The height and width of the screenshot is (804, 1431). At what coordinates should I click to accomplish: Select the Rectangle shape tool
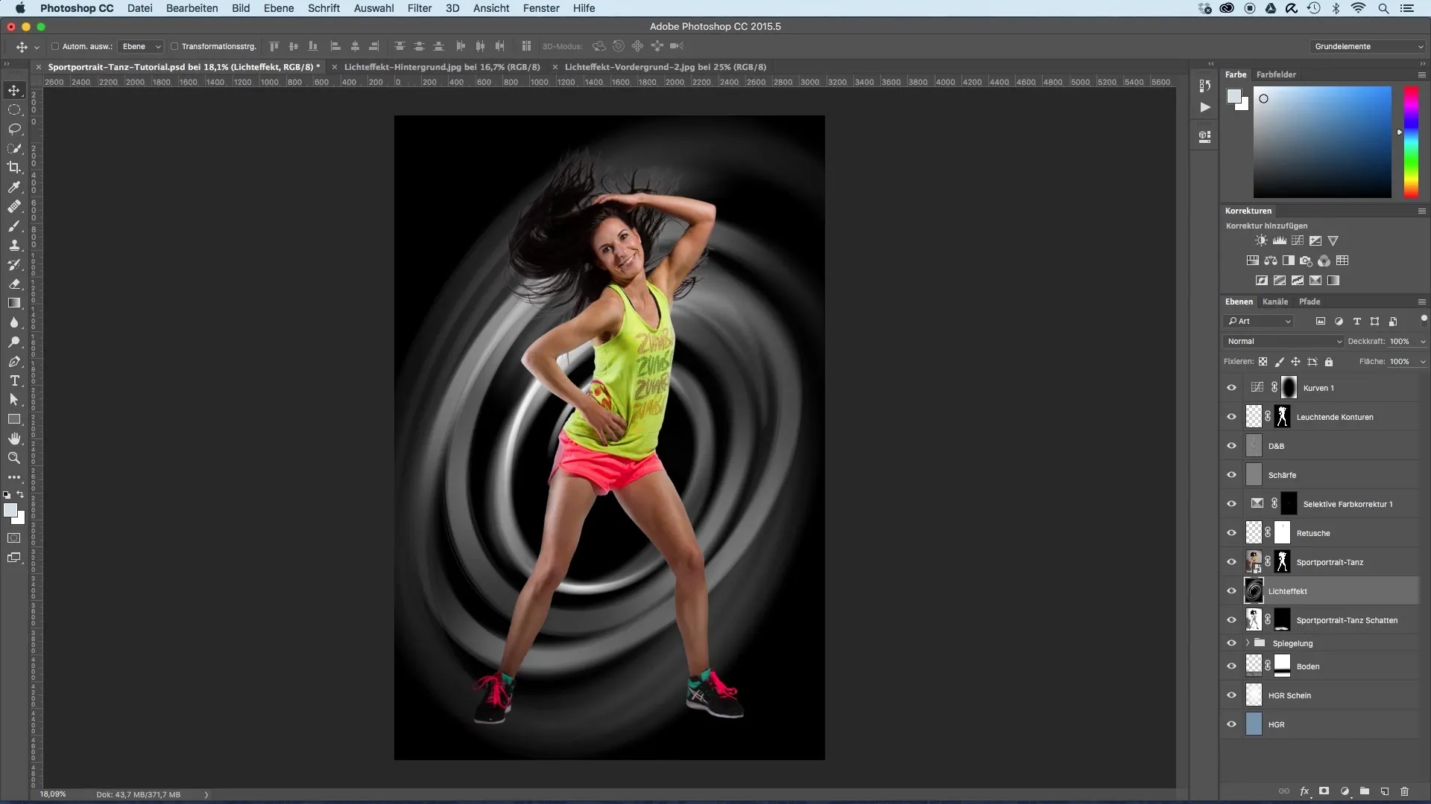[14, 419]
